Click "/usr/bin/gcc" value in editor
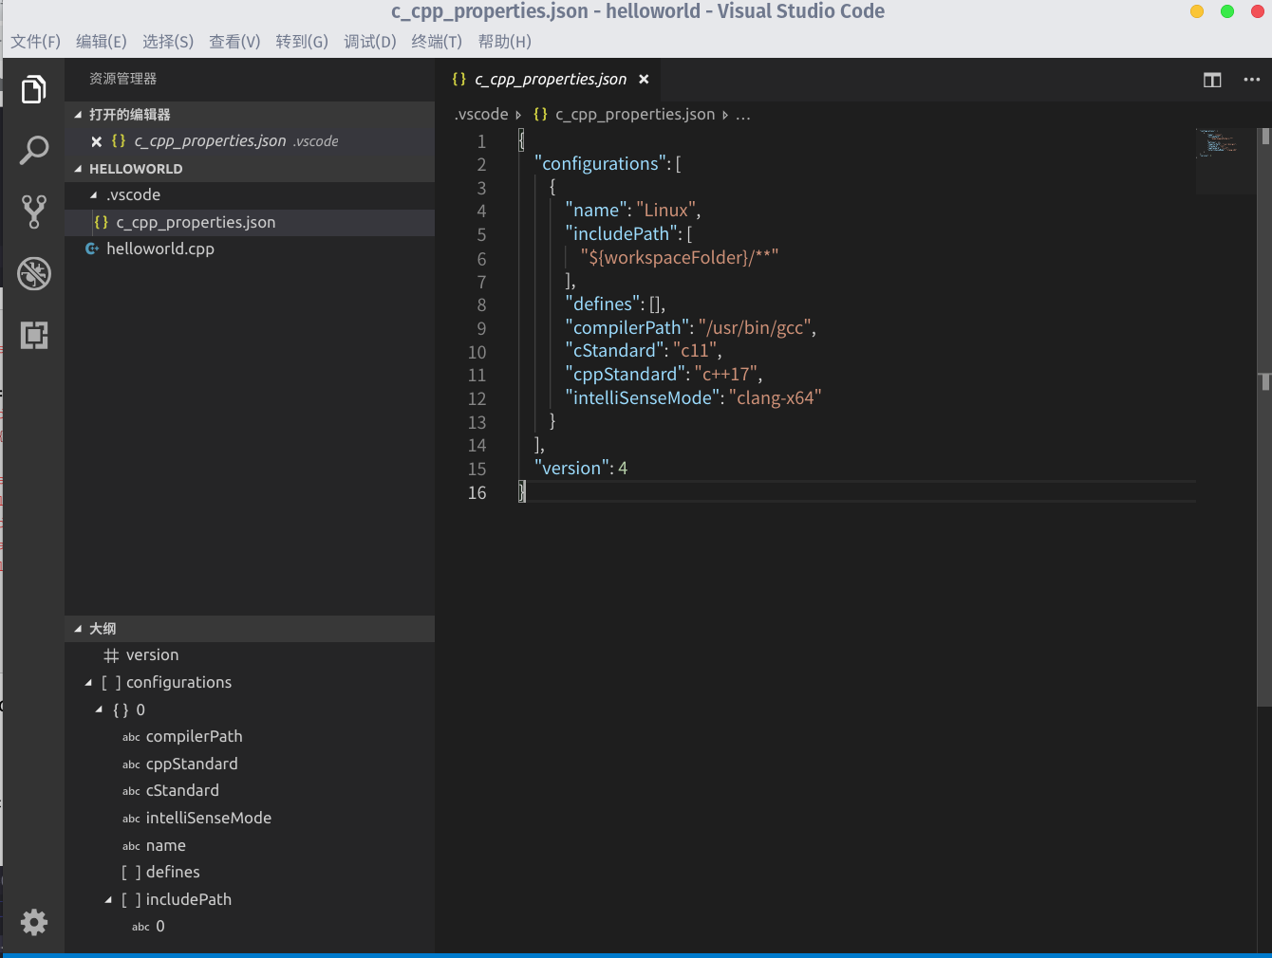The width and height of the screenshot is (1272, 958). point(755,328)
